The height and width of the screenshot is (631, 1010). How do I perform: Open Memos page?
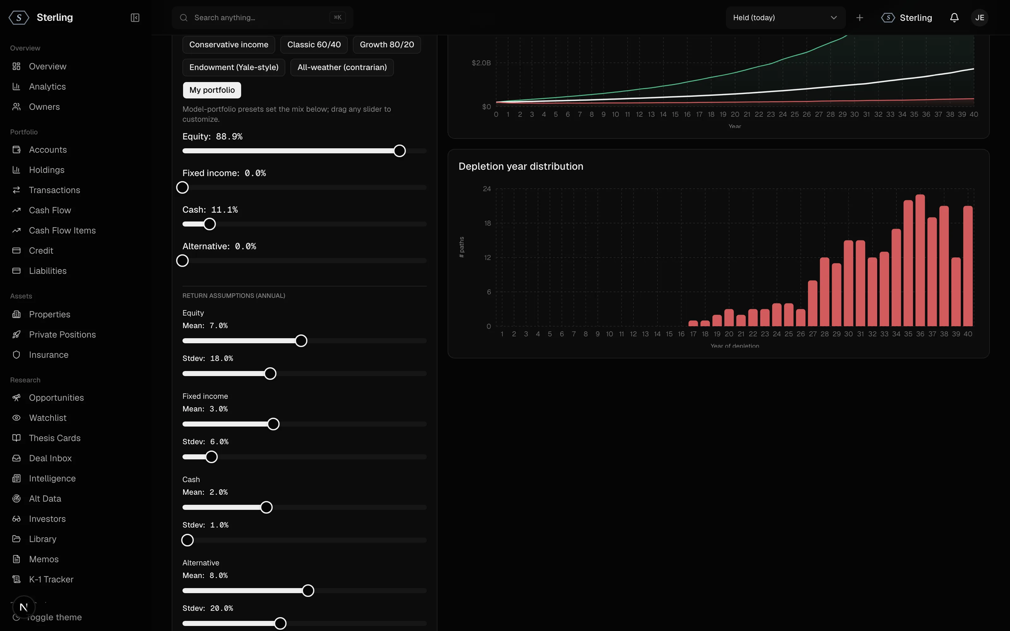click(44, 559)
